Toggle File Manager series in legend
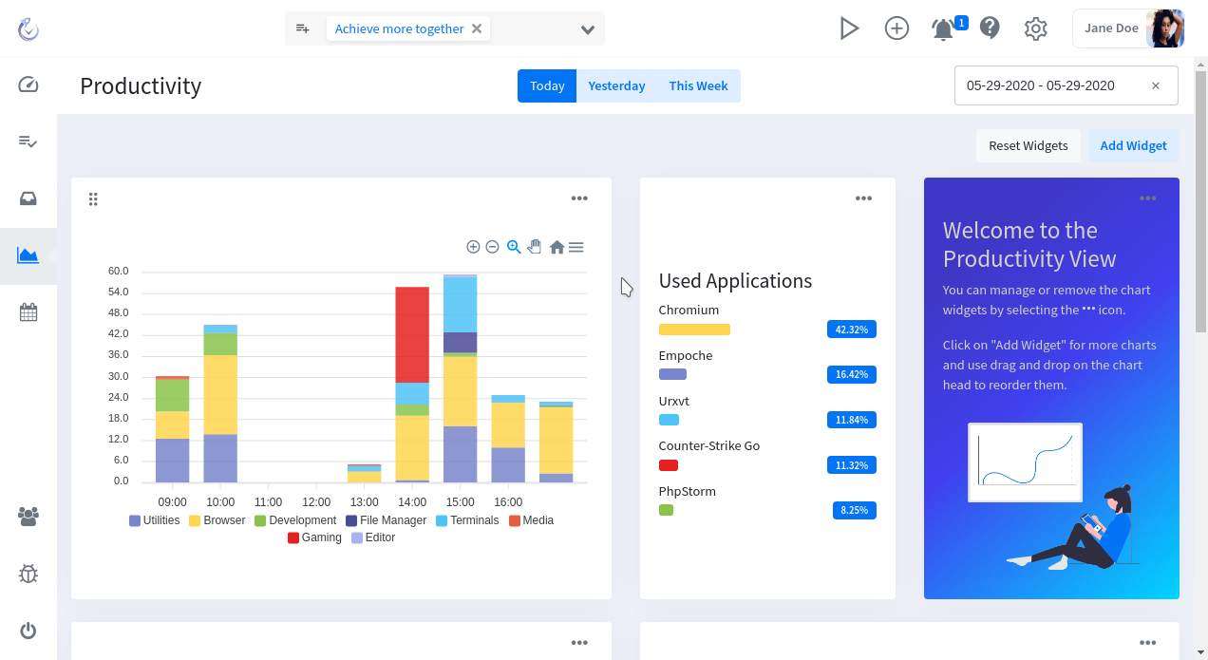 pyautogui.click(x=386, y=520)
